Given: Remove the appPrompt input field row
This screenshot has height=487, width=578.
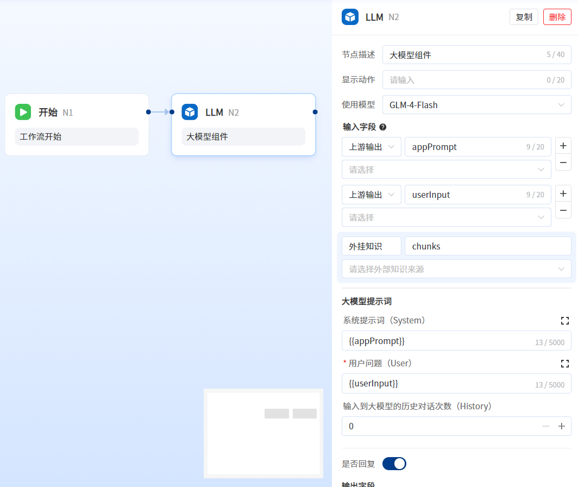Looking at the screenshot, I should [x=563, y=162].
